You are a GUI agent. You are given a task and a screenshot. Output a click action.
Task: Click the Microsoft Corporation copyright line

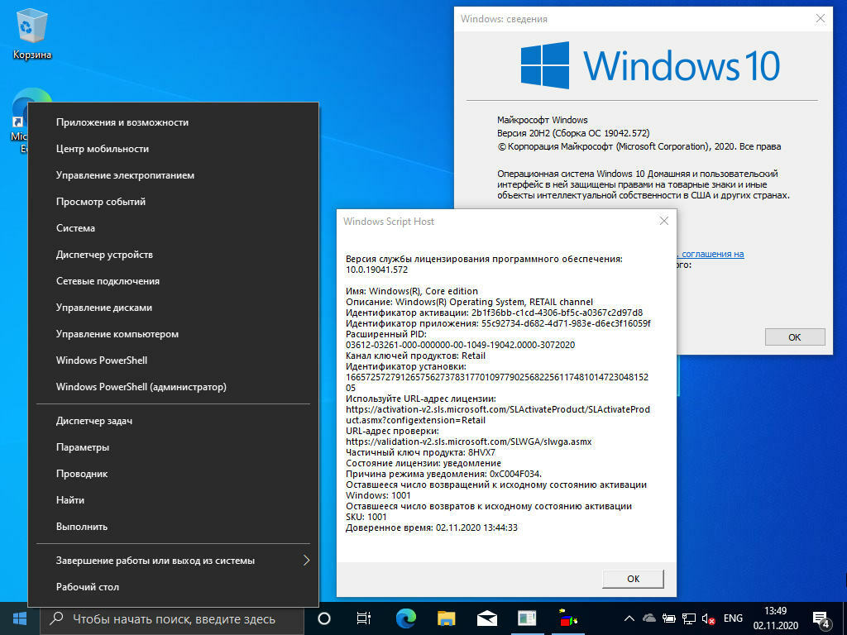click(639, 146)
